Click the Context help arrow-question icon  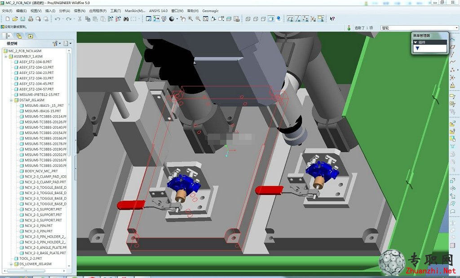[332, 19]
